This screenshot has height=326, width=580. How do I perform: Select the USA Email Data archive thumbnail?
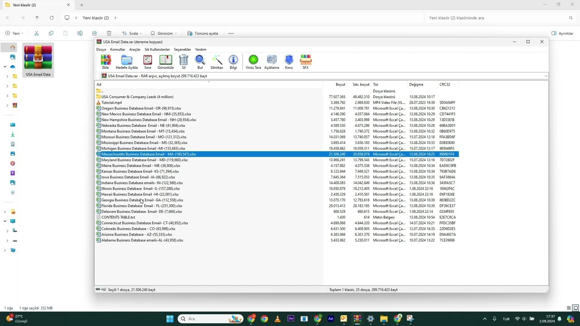click(x=38, y=61)
